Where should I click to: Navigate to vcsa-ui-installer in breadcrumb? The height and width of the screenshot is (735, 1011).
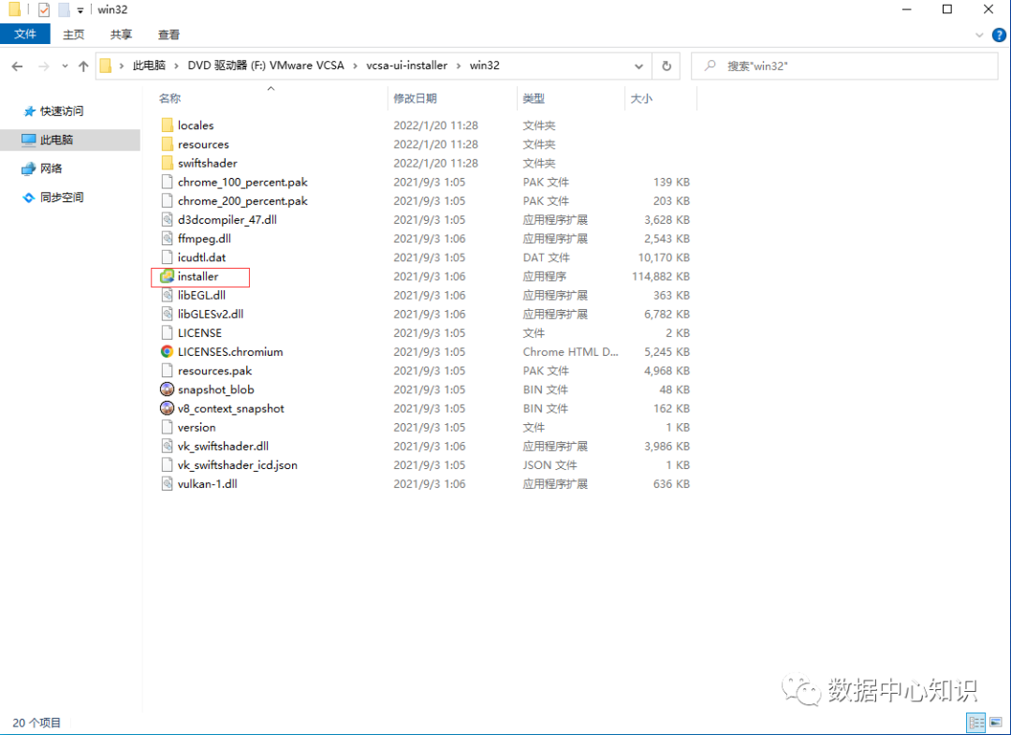click(407, 66)
